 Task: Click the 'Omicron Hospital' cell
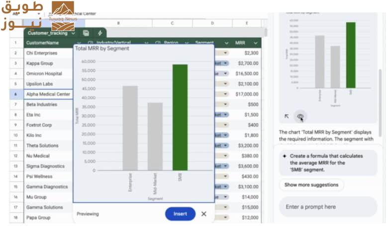[49, 73]
